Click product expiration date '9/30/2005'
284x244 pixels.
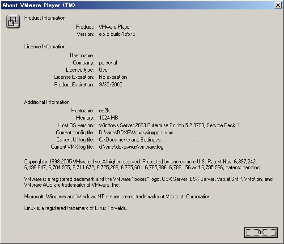[110, 85]
